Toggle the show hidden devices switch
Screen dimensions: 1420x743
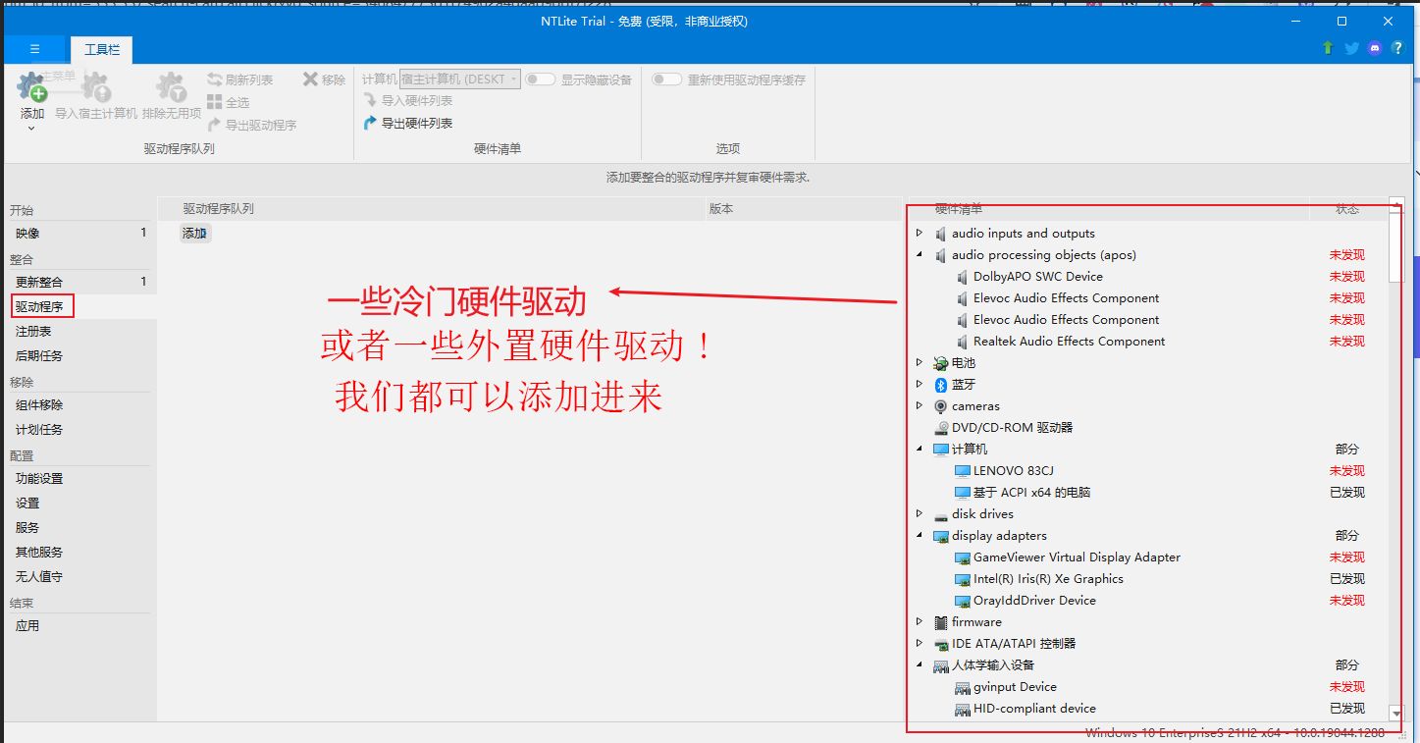point(540,80)
